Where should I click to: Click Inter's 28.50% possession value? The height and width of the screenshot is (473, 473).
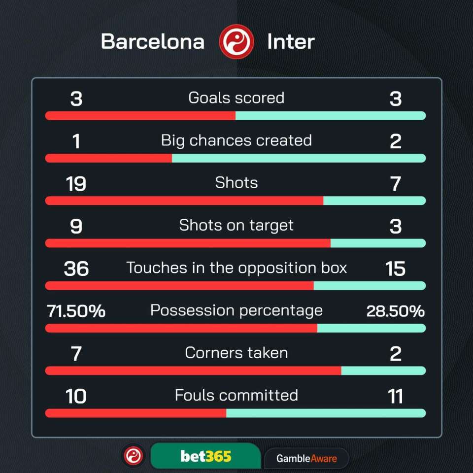pyautogui.click(x=395, y=311)
